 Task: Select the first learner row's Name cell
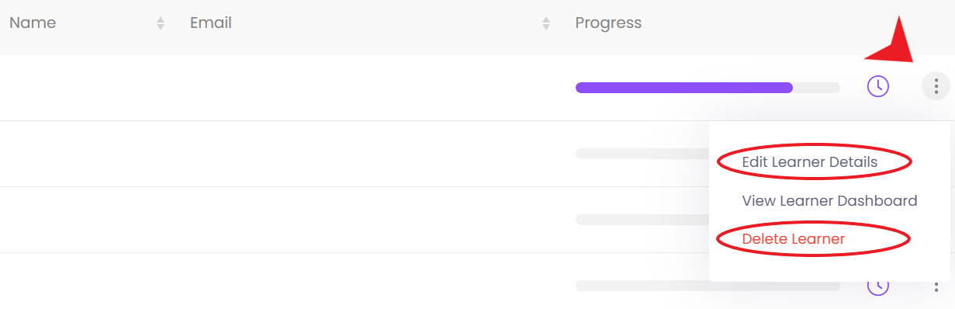[x=90, y=88]
